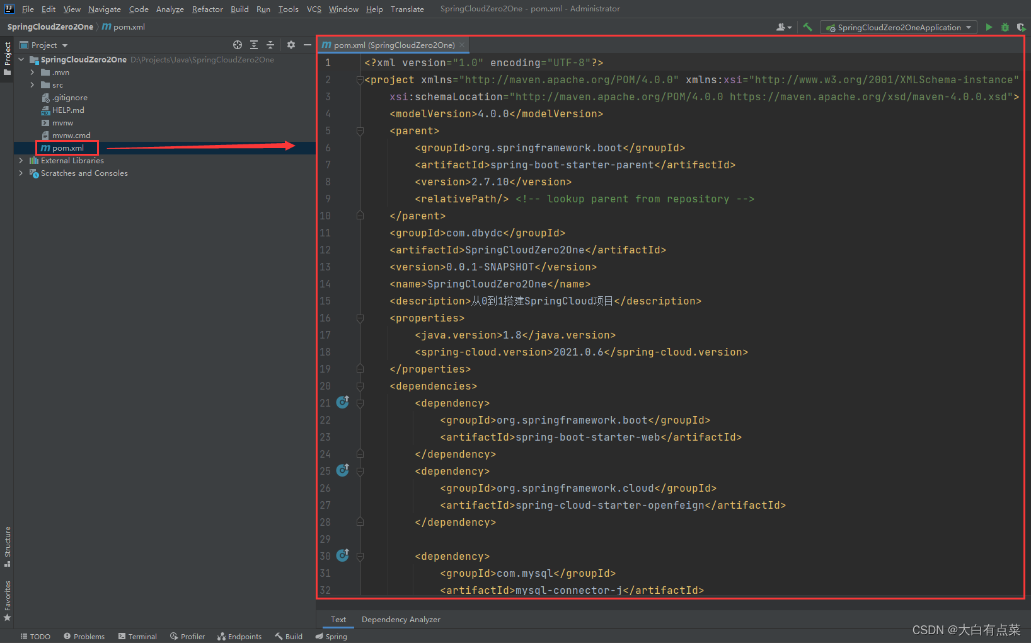
Task: Open the Endpoints tool window
Action: click(239, 636)
